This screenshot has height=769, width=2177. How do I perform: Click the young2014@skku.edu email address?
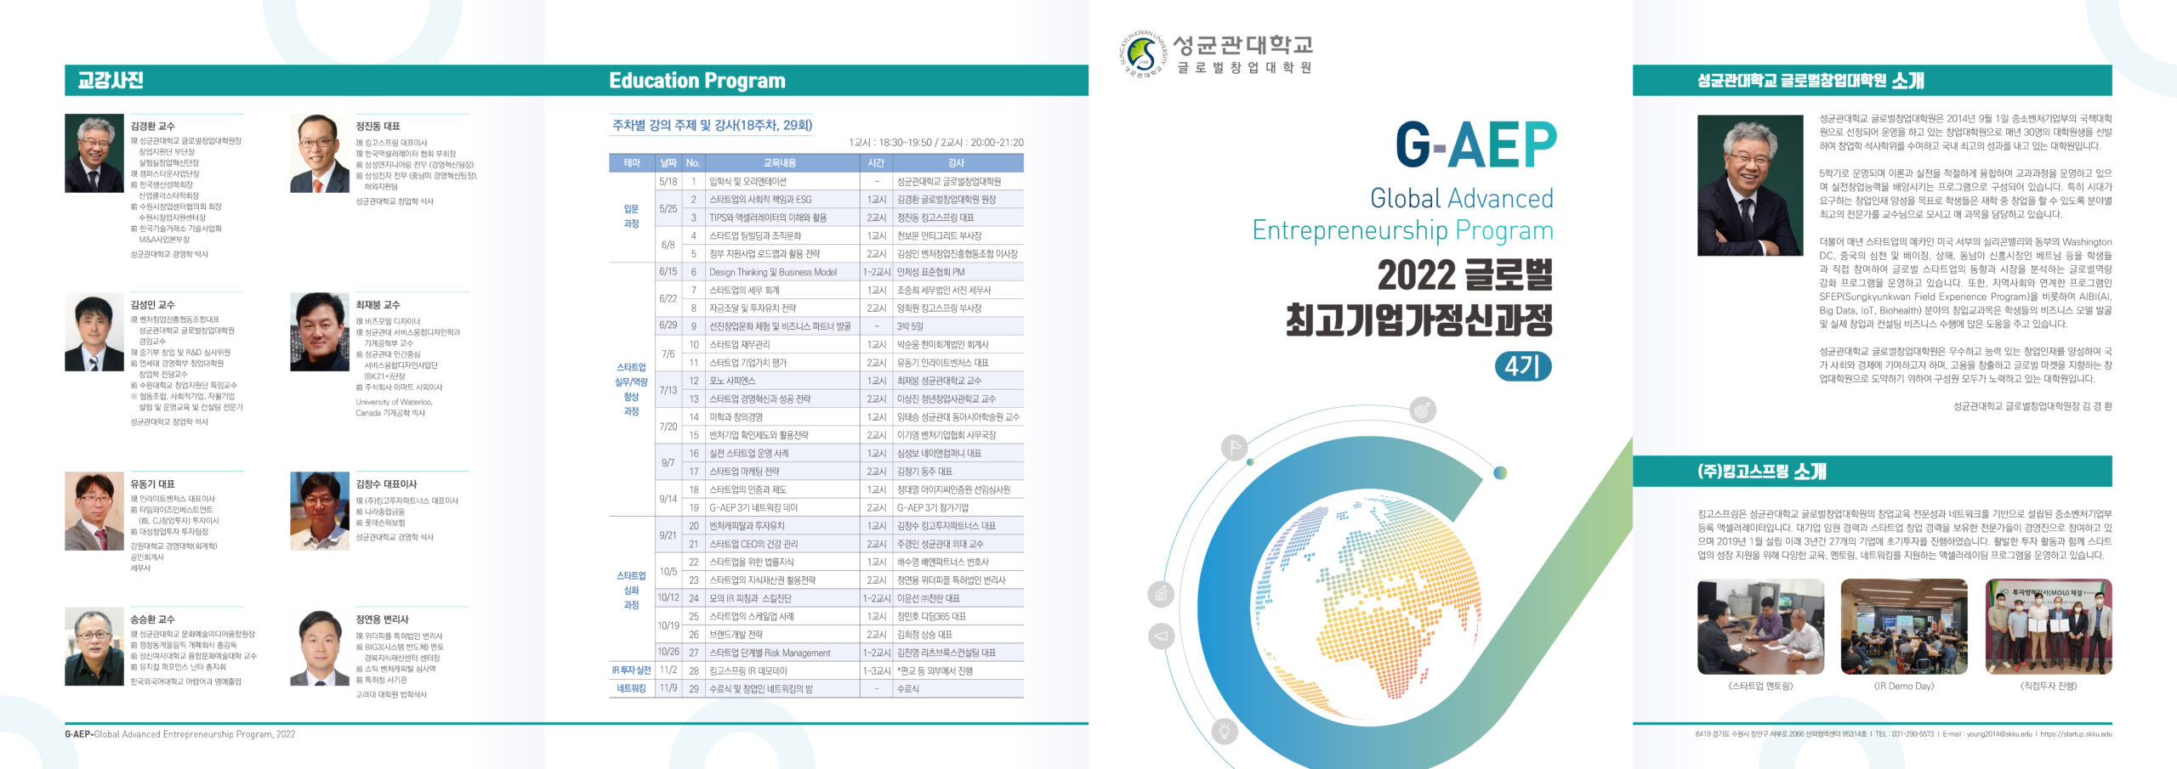click(1998, 734)
